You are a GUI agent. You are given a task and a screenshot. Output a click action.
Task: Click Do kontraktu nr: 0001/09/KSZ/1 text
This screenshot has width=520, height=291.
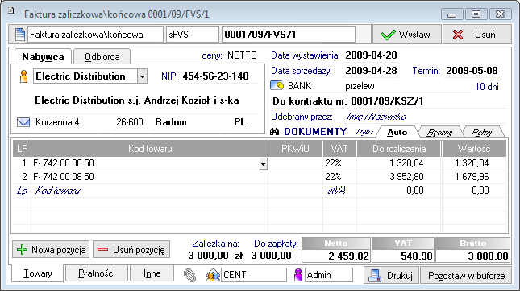(x=348, y=101)
